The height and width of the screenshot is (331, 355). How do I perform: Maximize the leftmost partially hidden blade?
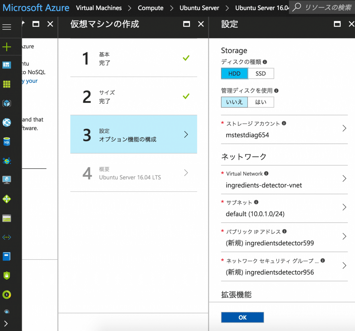36,24
